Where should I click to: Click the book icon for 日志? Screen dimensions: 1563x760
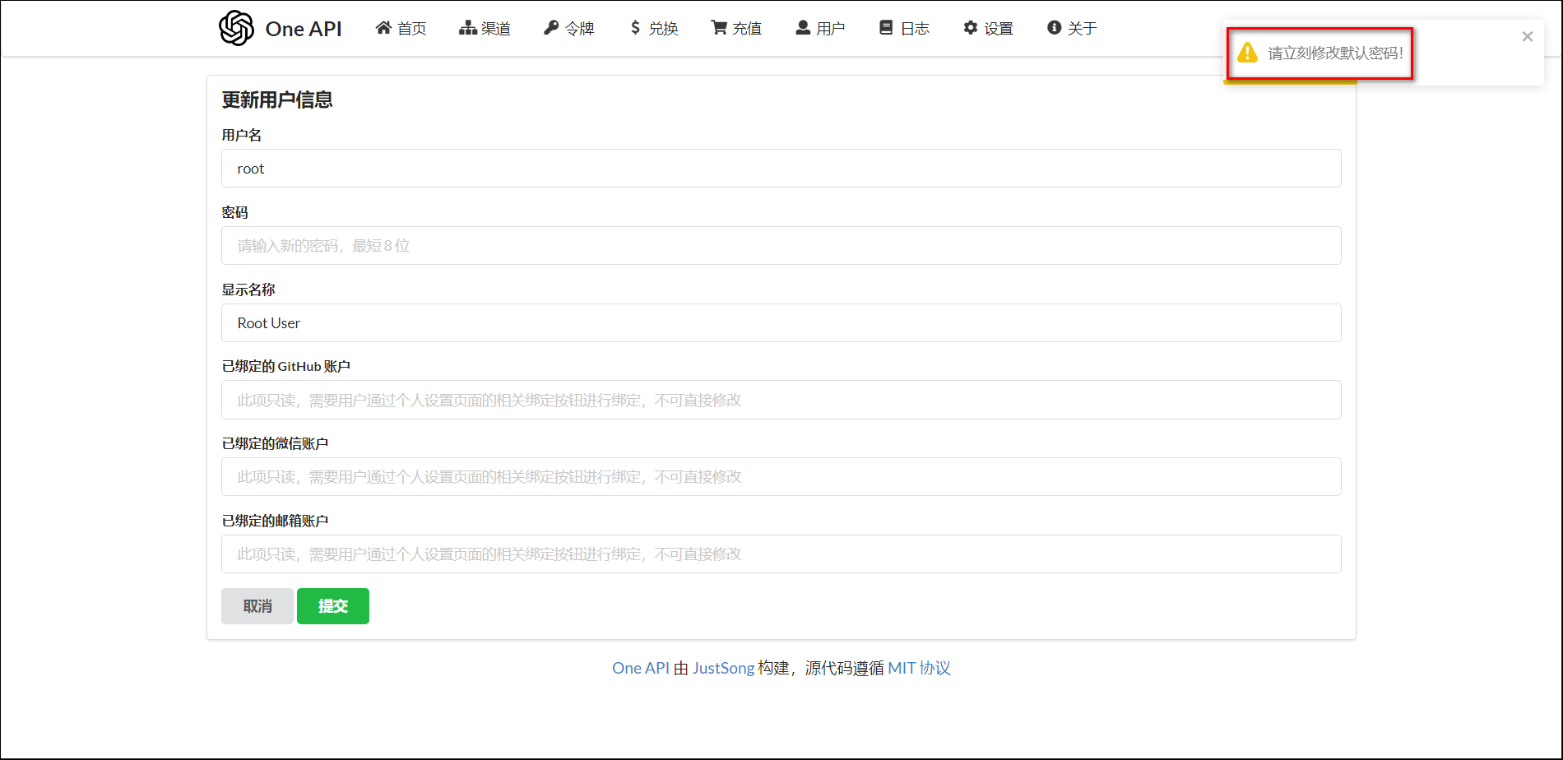tap(886, 28)
